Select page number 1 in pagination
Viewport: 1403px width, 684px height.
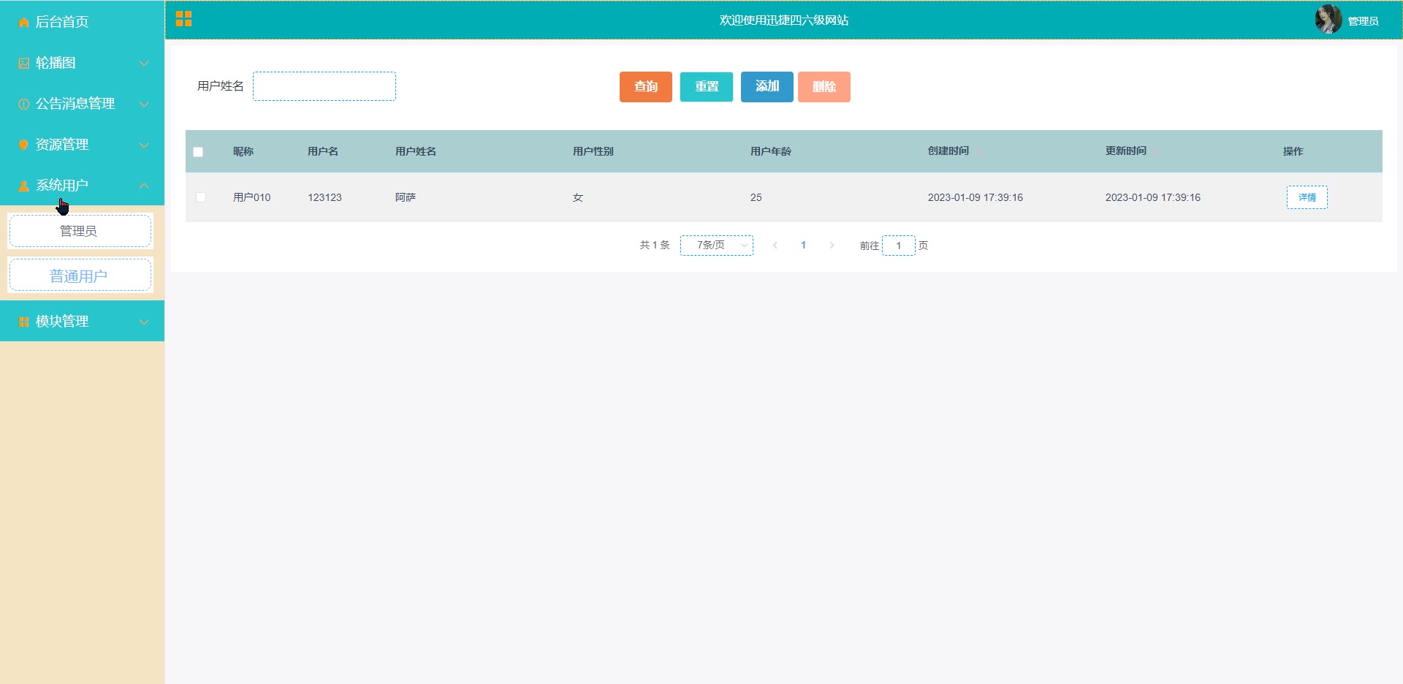pyautogui.click(x=803, y=246)
